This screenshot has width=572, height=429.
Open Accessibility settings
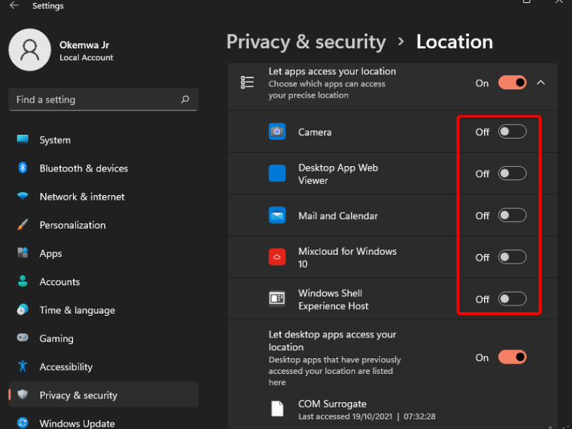104,366
